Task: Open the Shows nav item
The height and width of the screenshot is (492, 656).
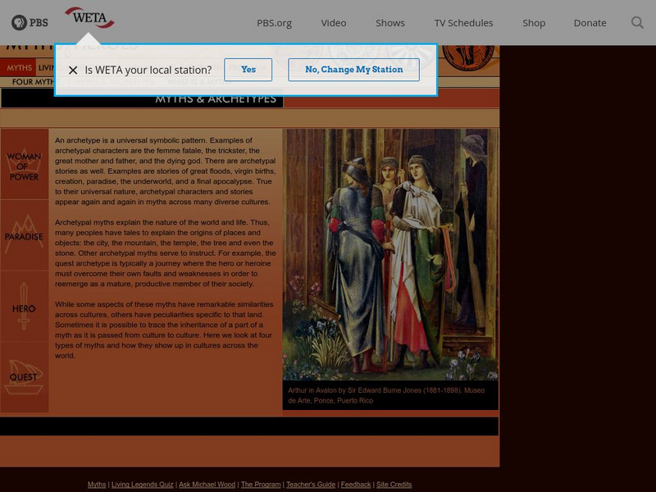Action: click(390, 23)
